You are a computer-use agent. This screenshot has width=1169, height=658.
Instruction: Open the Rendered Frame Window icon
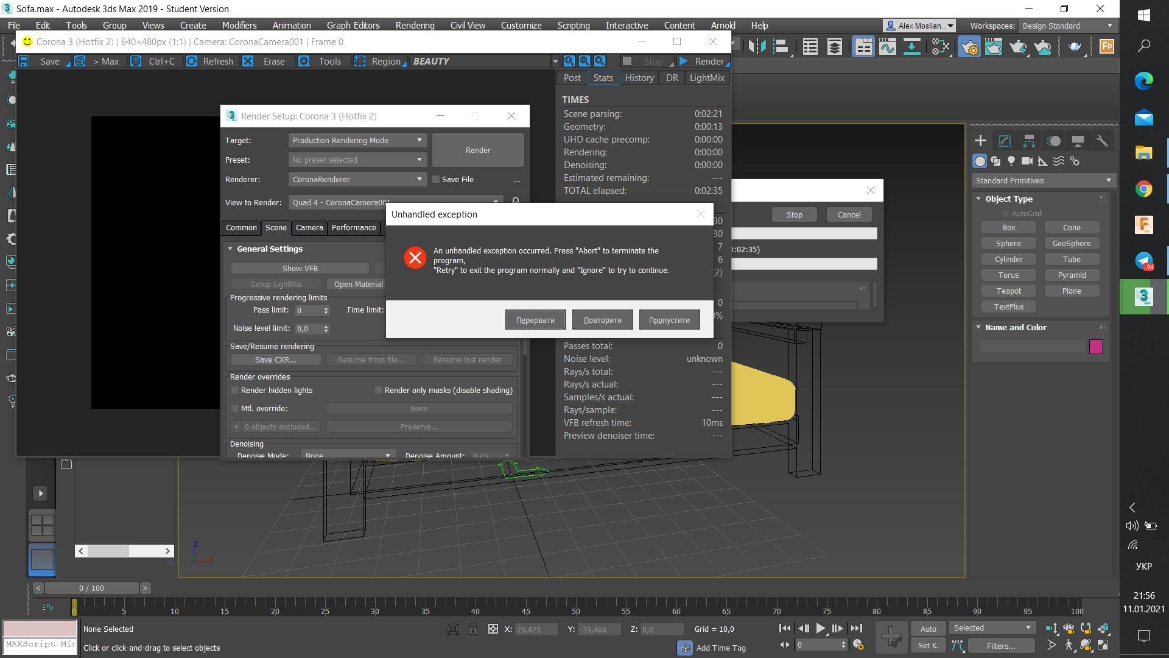[x=994, y=46]
